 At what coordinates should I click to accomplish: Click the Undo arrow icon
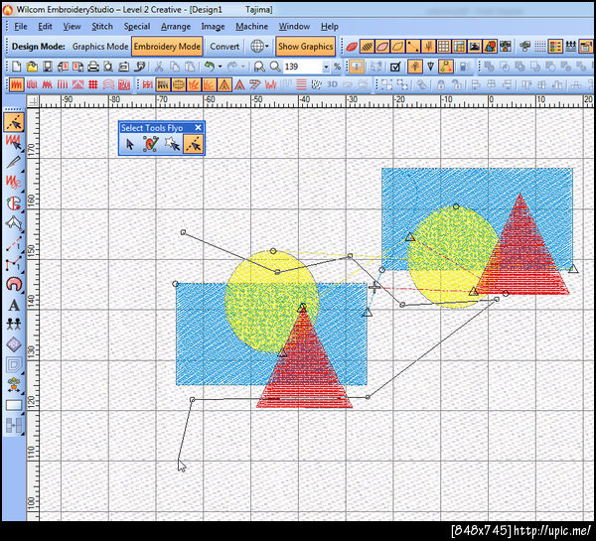coord(209,67)
